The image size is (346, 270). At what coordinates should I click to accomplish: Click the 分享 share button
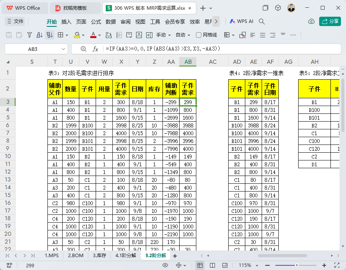[330, 21]
